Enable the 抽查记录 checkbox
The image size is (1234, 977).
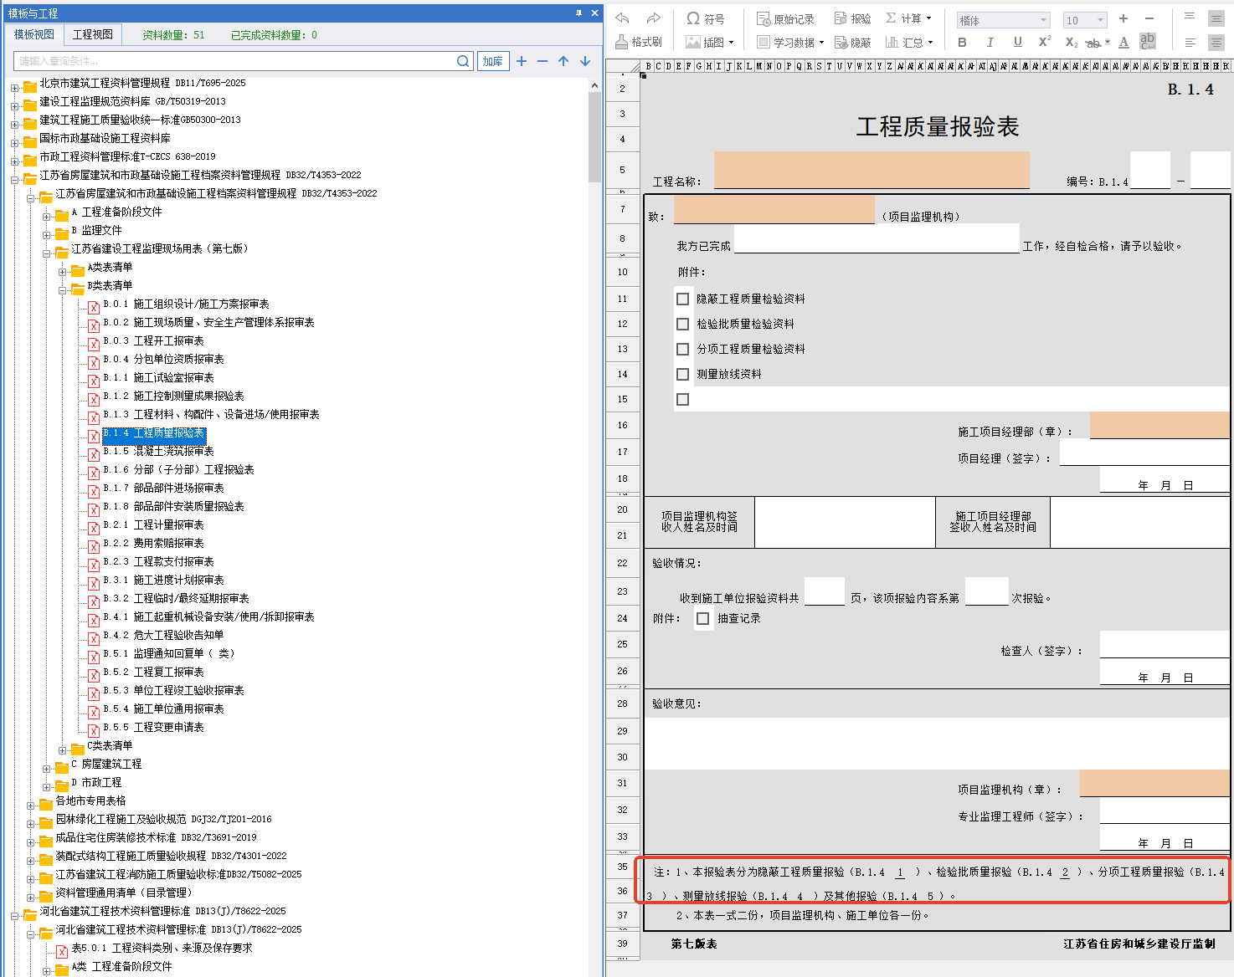(x=703, y=618)
